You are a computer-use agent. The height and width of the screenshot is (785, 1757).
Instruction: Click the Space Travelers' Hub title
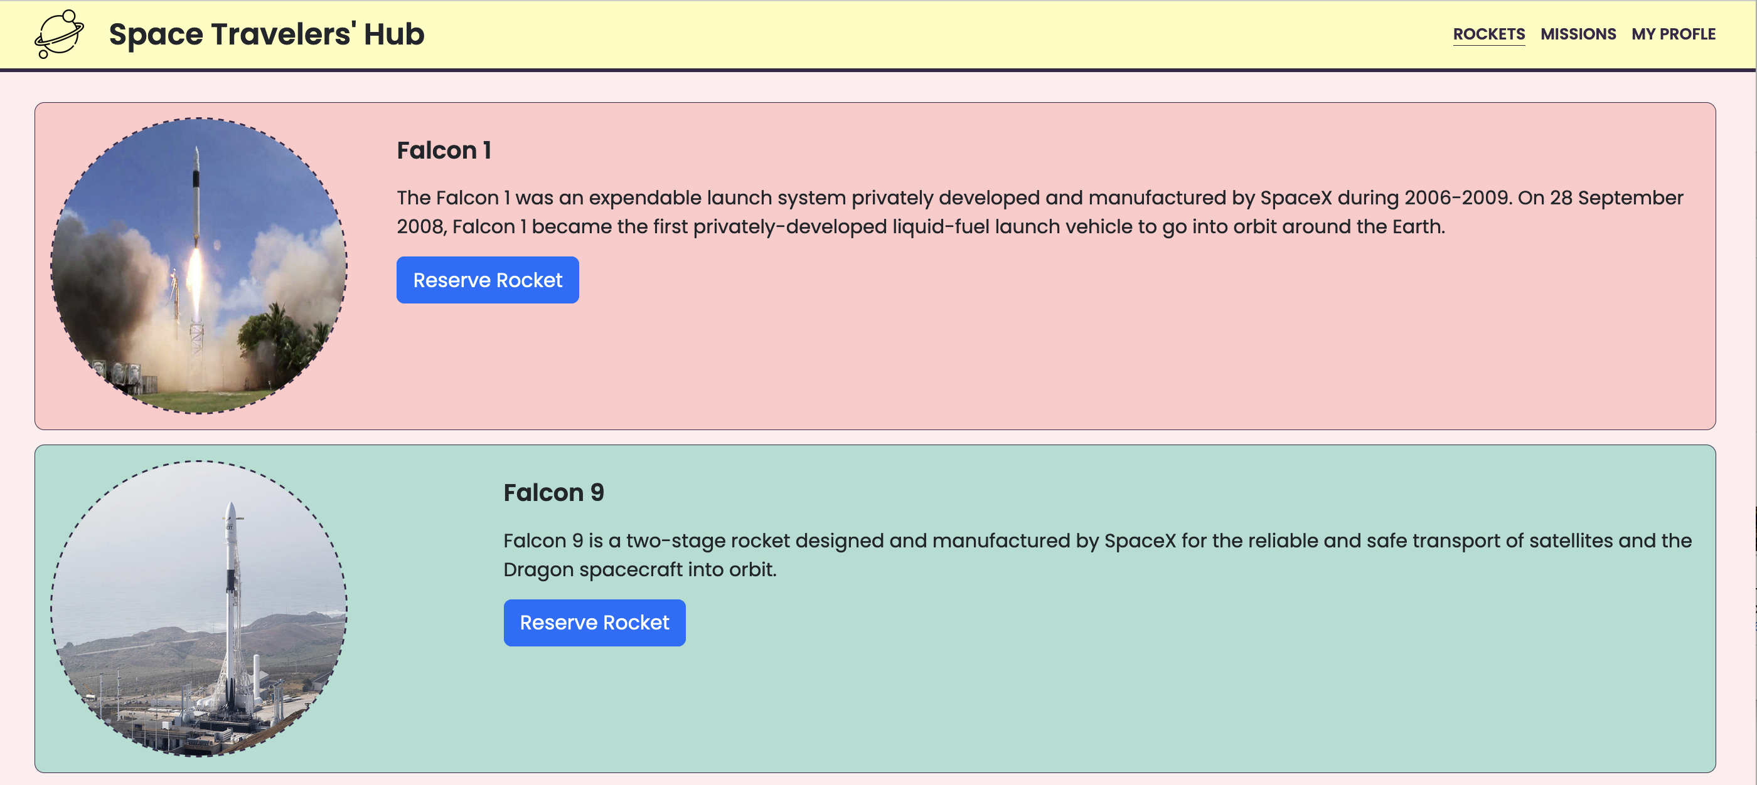coord(266,34)
